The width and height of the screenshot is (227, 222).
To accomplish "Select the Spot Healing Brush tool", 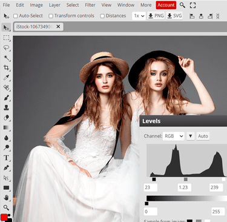I will pos(6,88).
